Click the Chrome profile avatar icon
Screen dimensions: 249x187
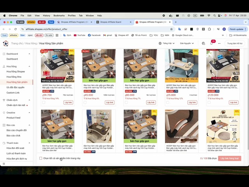click(x=224, y=29)
